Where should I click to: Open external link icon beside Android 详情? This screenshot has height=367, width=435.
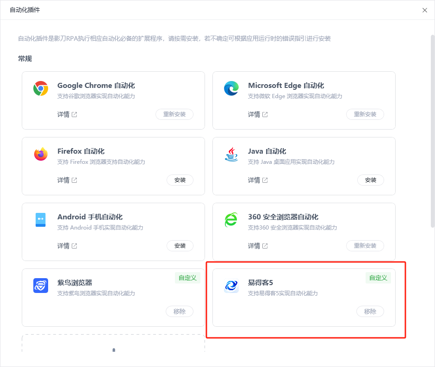75,246
